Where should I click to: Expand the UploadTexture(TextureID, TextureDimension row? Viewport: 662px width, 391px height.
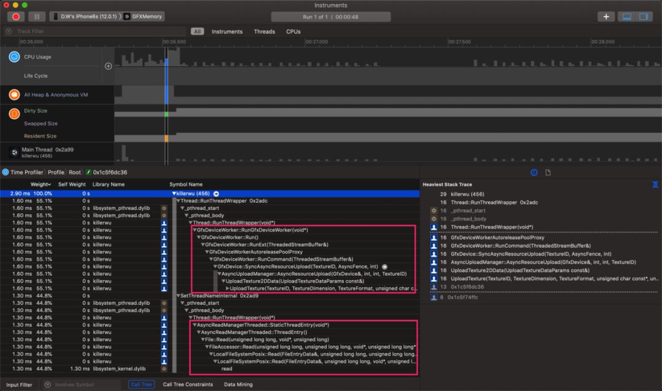[x=227, y=289]
